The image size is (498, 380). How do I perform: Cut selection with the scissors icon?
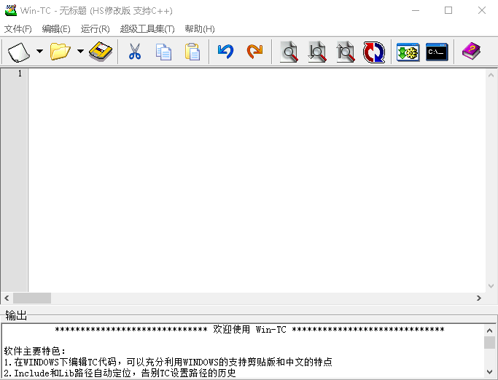coord(135,52)
